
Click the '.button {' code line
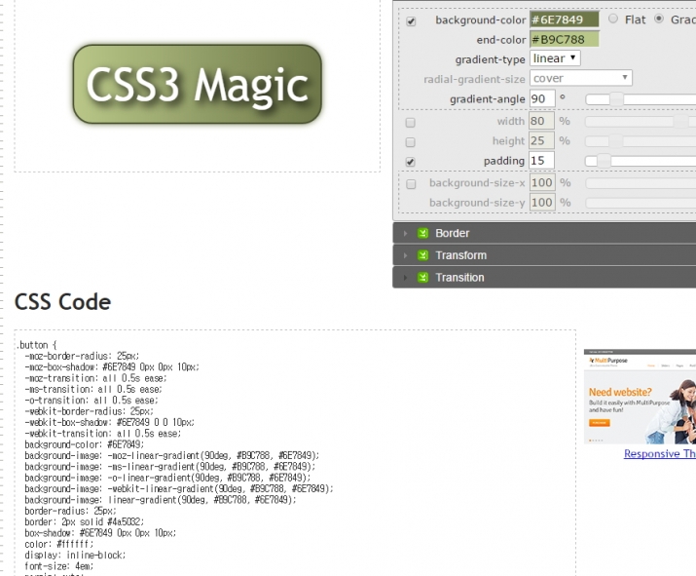(x=37, y=345)
